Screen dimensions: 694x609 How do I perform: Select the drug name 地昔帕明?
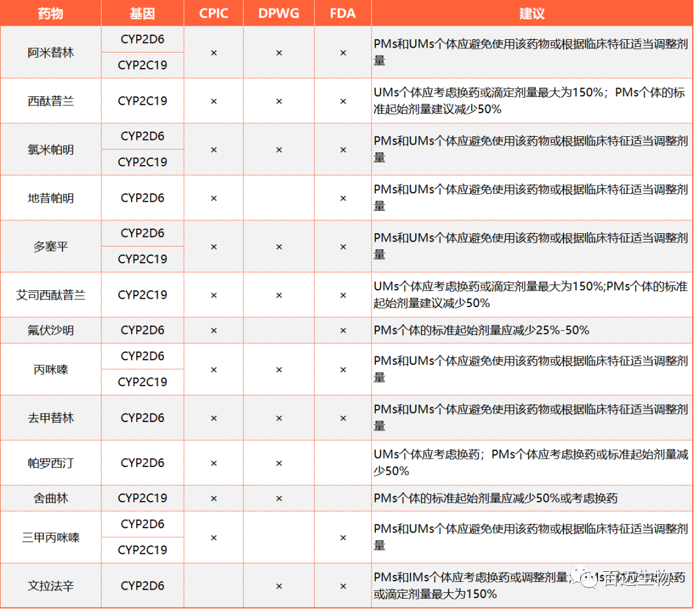[x=51, y=198]
